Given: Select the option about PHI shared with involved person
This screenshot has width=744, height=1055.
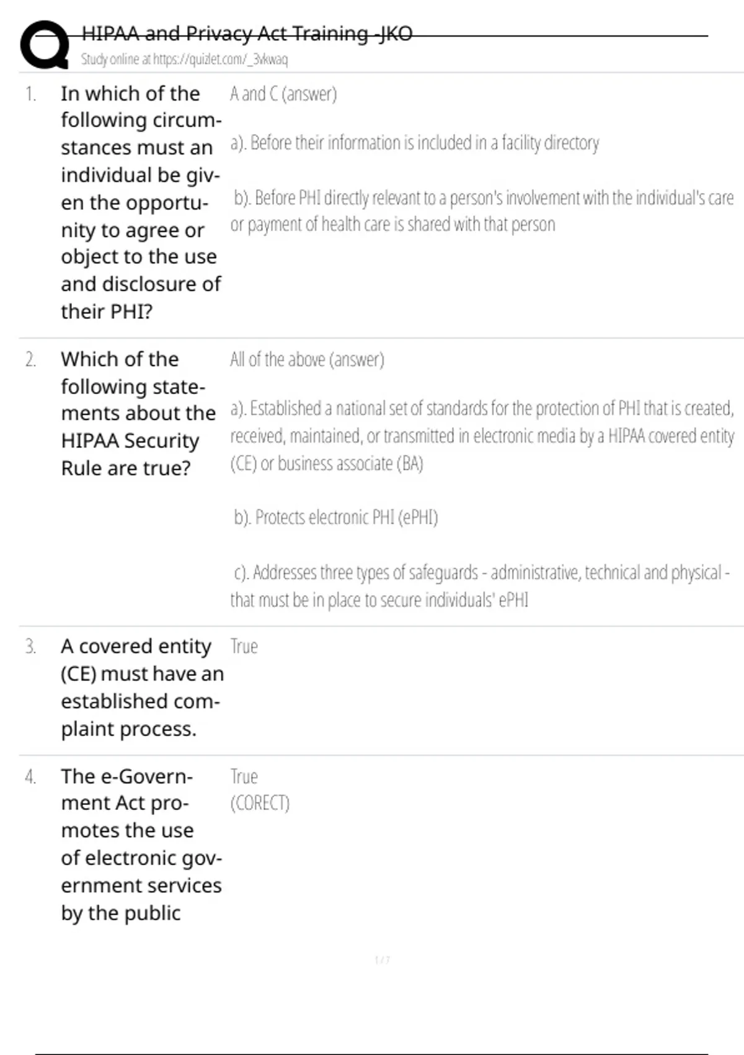Looking at the screenshot, I should (x=482, y=211).
